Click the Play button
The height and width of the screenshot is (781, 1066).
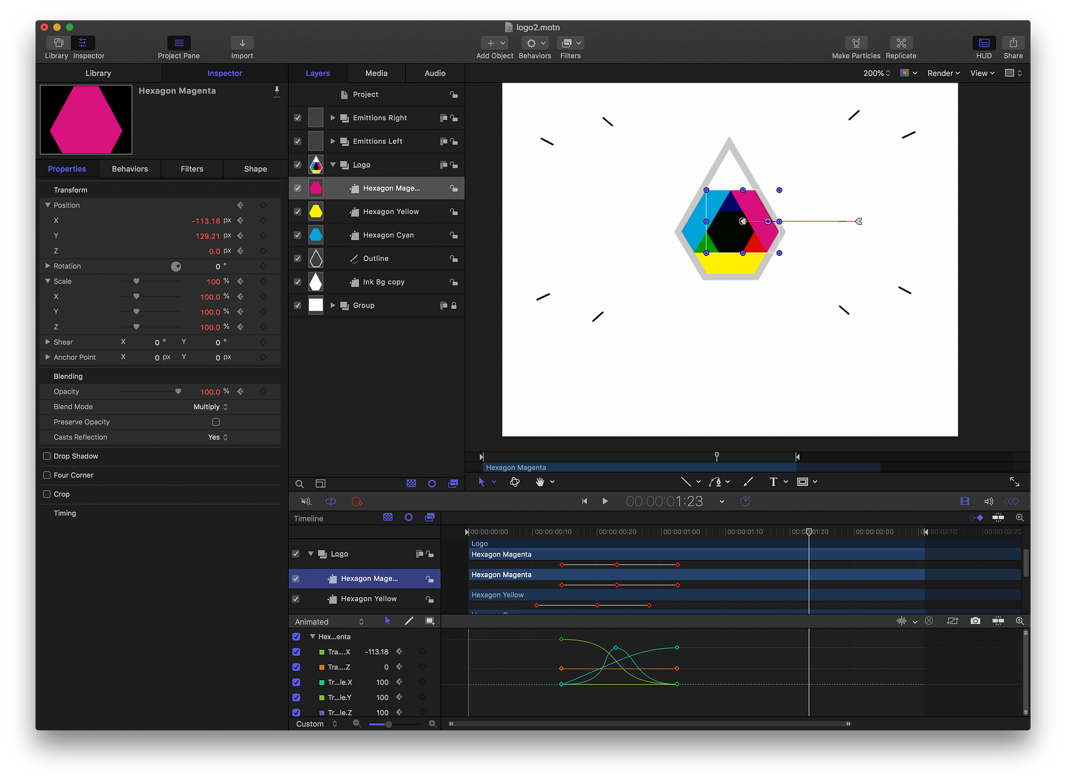(x=605, y=501)
